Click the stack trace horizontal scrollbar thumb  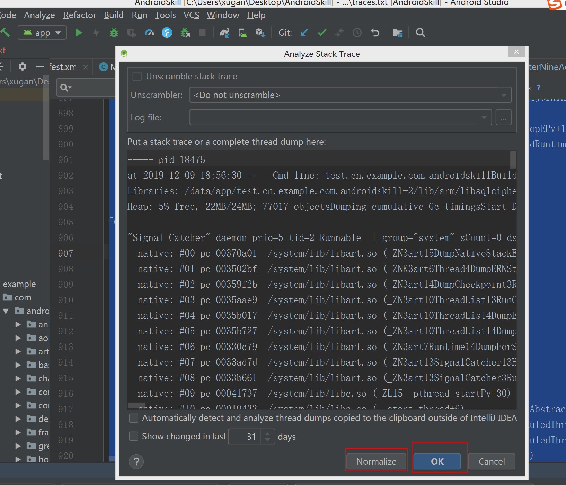click(x=136, y=405)
